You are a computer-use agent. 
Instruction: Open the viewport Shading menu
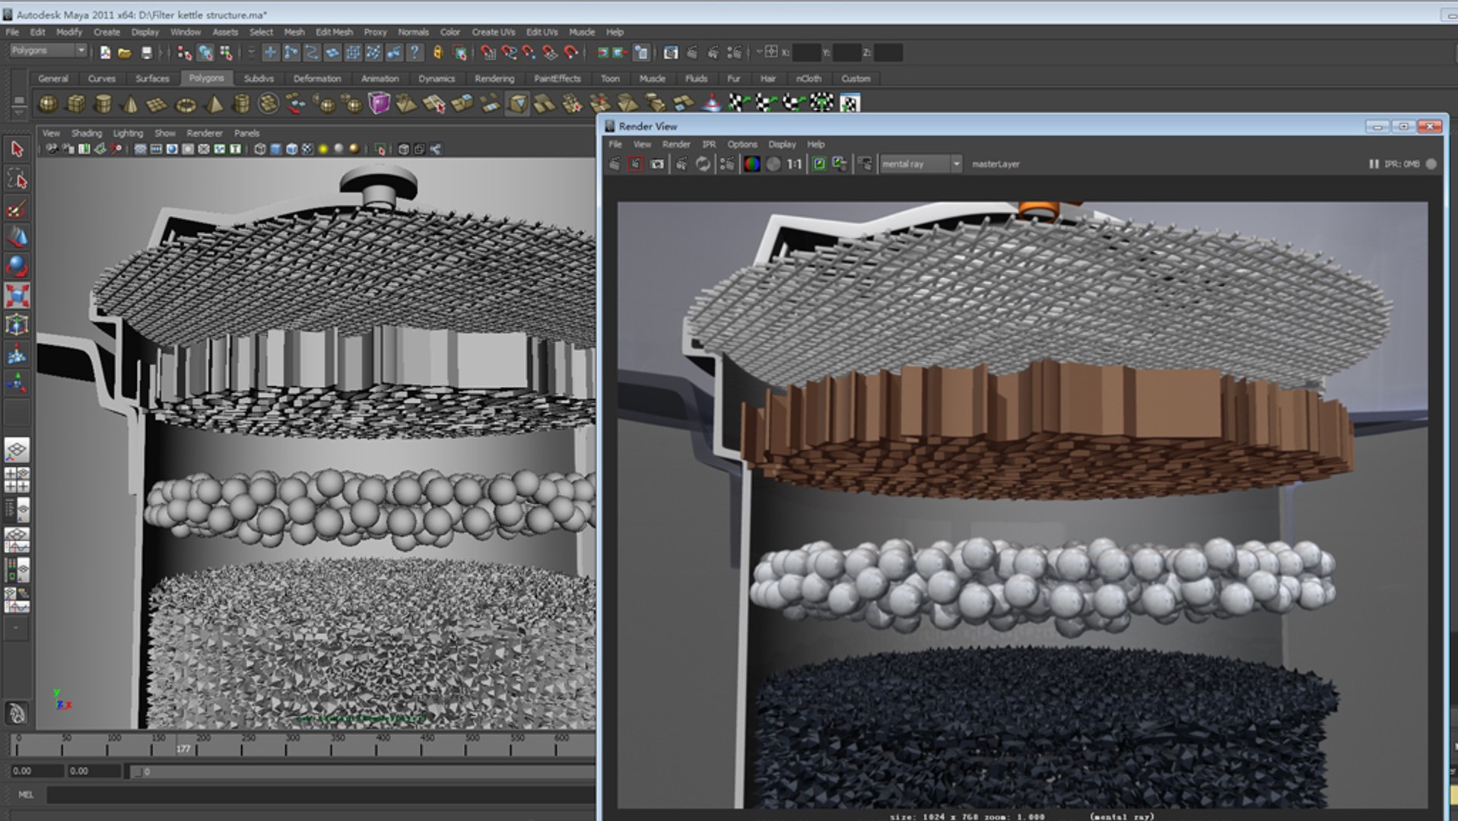pos(86,133)
